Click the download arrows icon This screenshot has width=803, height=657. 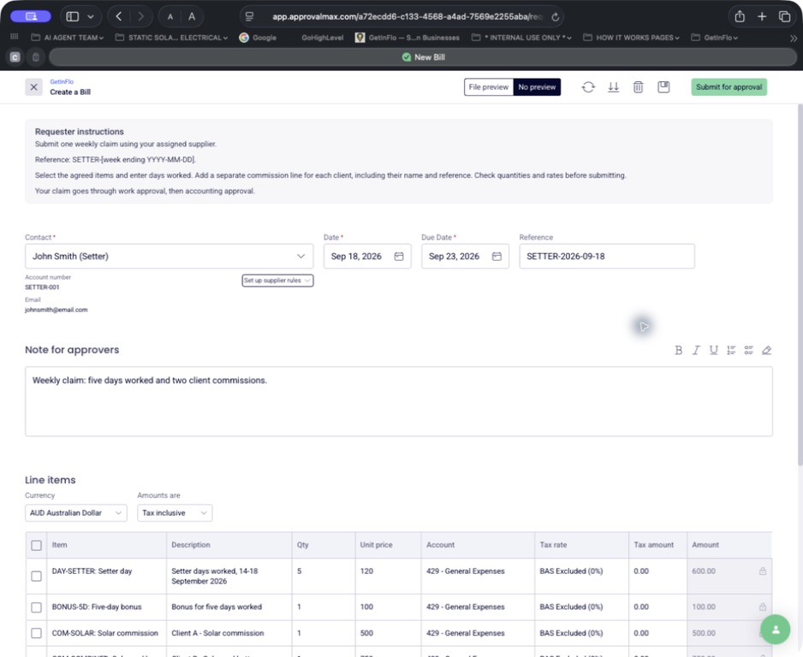pyautogui.click(x=613, y=87)
